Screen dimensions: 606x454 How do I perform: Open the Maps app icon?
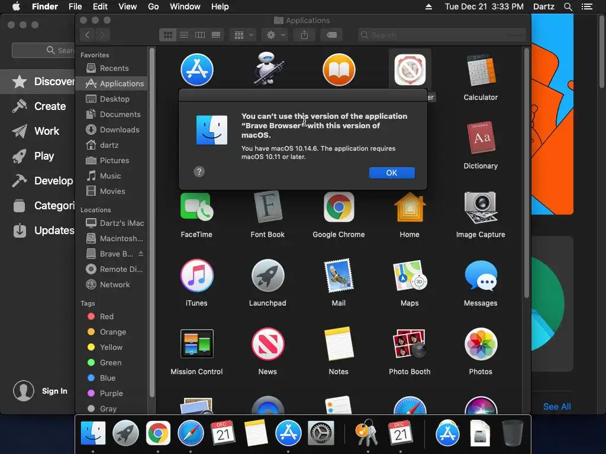pos(410,275)
